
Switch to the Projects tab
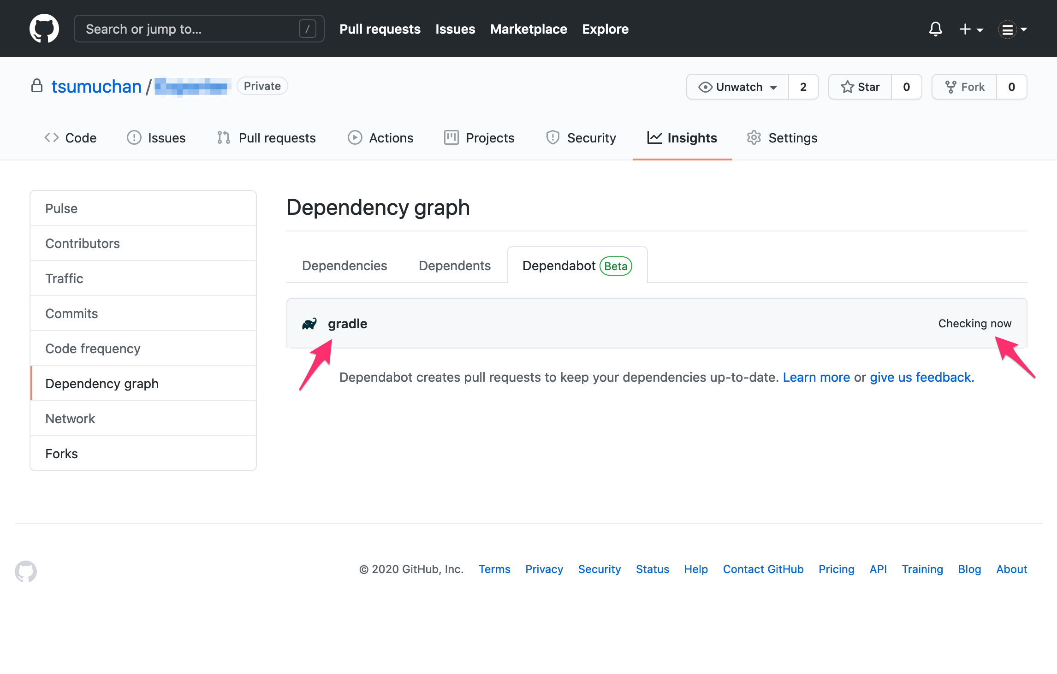tap(479, 137)
